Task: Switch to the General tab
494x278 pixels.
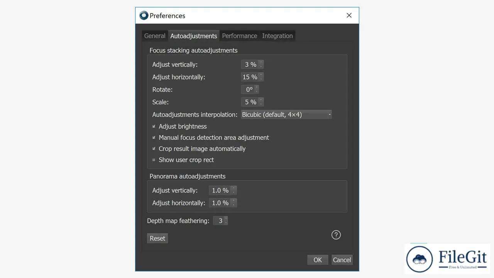Action: tap(155, 36)
